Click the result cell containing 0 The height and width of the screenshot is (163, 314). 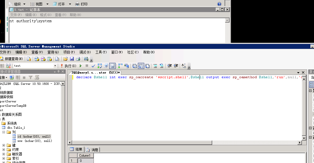tap(86, 161)
